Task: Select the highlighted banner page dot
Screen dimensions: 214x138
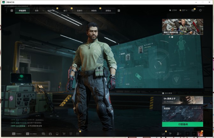Action: pos(172,37)
